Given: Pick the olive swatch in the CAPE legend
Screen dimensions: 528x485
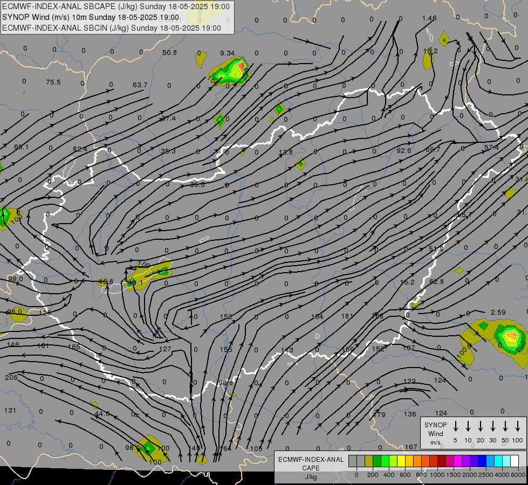Looking at the screenshot, I should click(x=369, y=461).
